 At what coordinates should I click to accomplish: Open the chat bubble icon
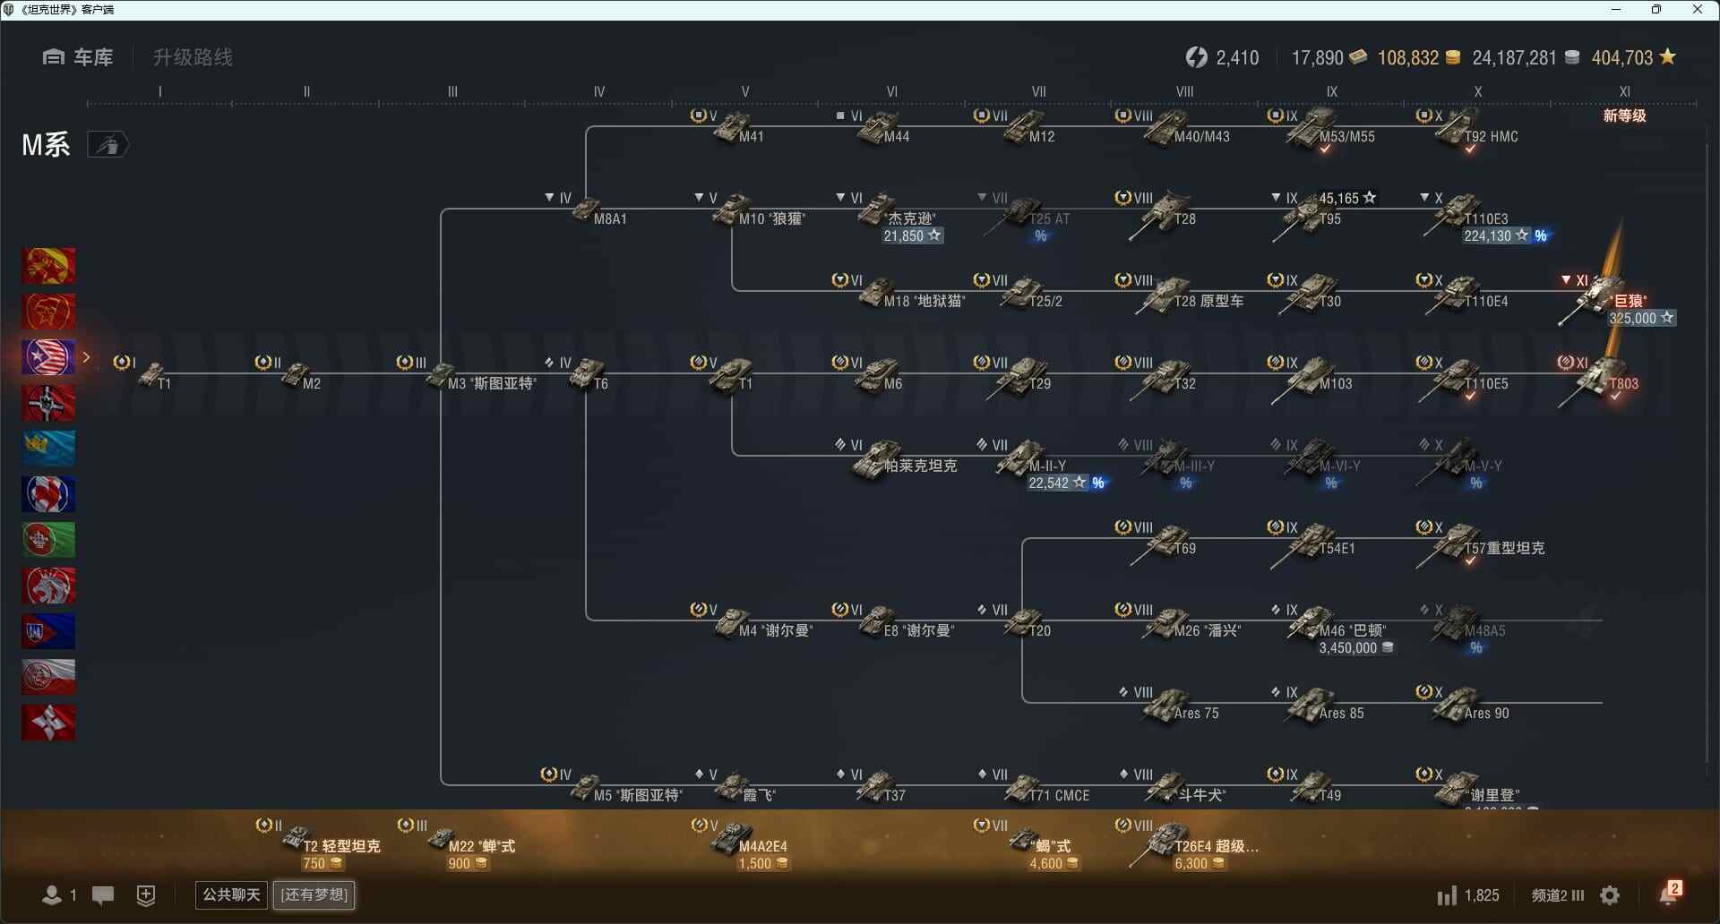(x=103, y=894)
